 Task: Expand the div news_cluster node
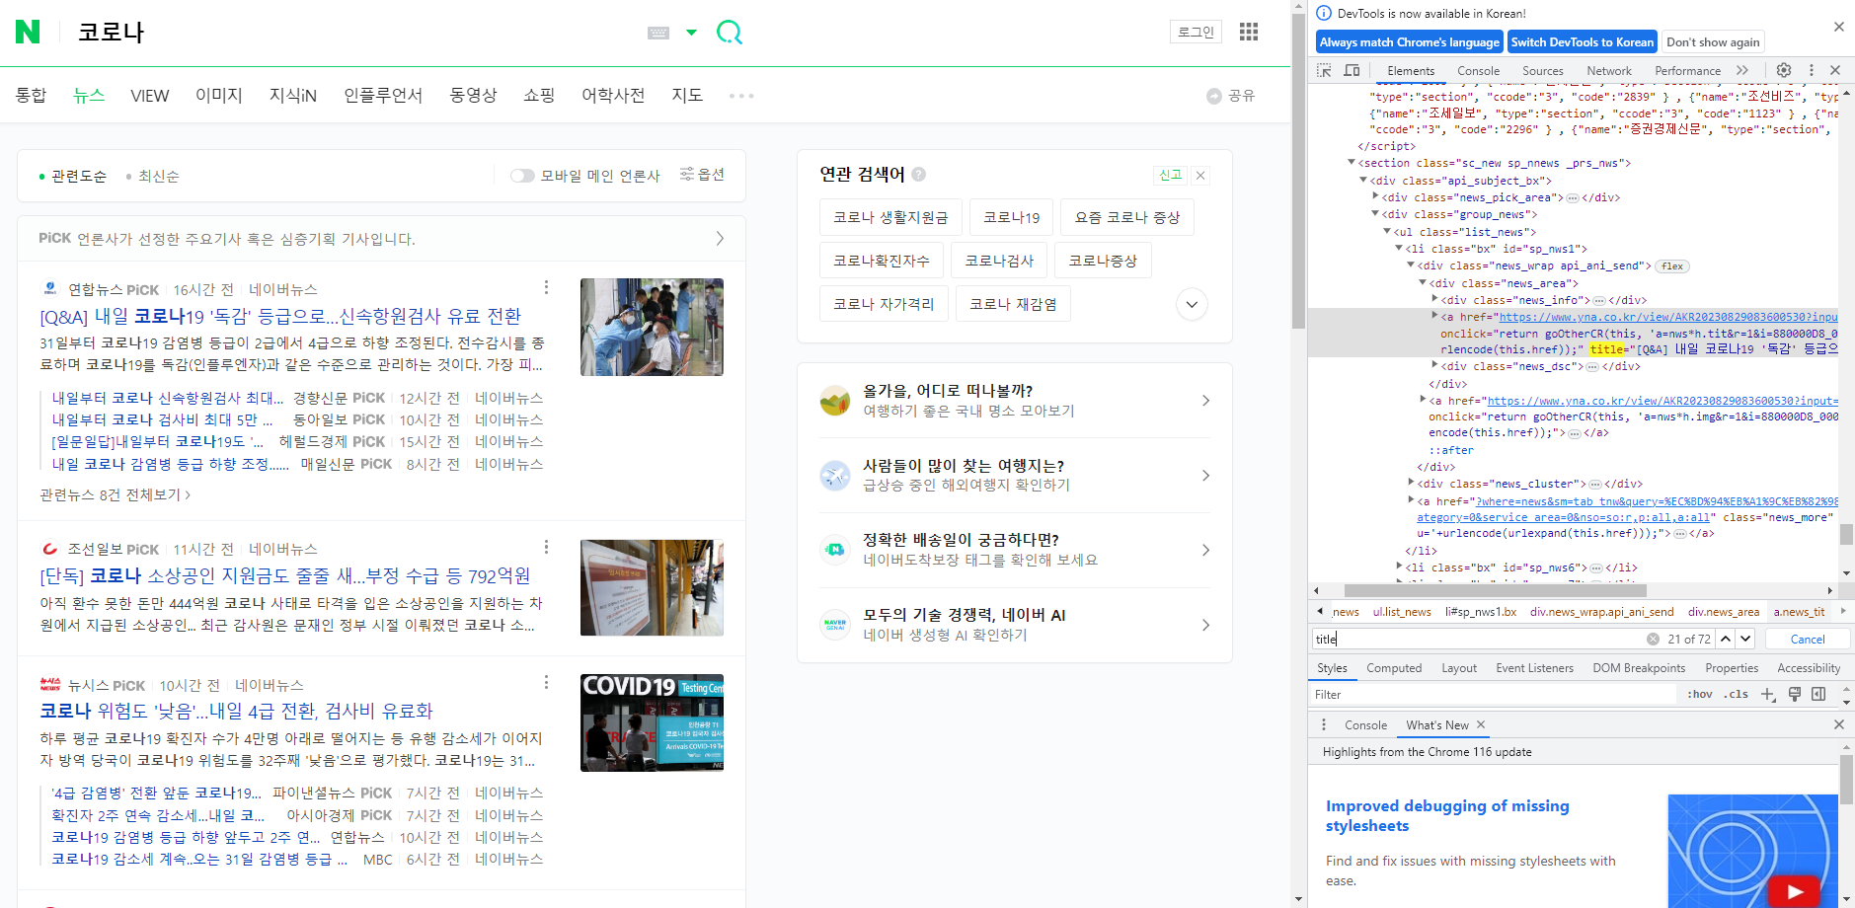click(1411, 484)
